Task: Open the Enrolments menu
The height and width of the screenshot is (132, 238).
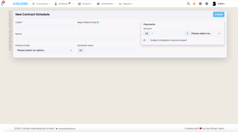Action: pyautogui.click(x=106, y=4)
